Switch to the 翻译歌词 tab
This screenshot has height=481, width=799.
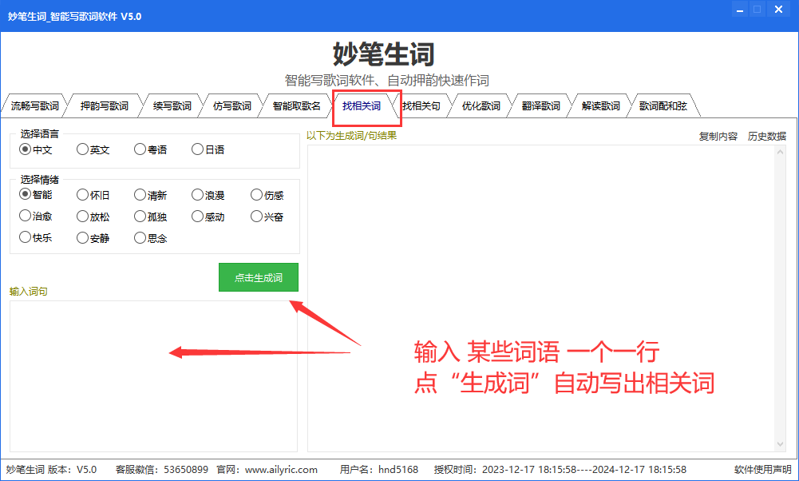(540, 106)
